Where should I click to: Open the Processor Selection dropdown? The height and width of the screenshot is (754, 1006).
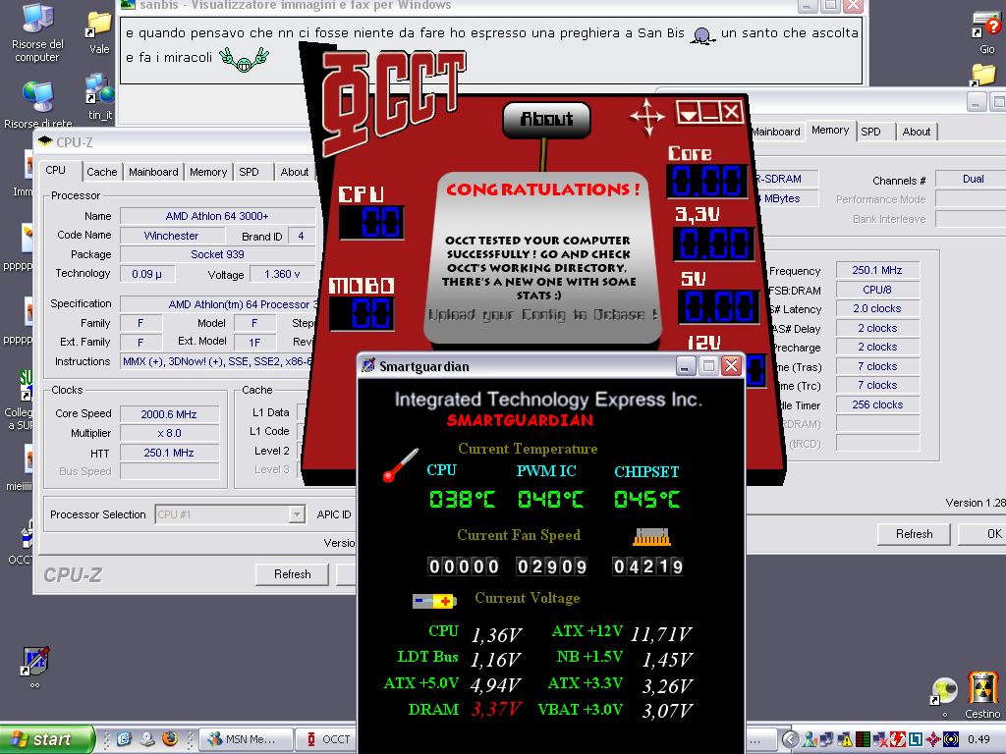tap(297, 514)
